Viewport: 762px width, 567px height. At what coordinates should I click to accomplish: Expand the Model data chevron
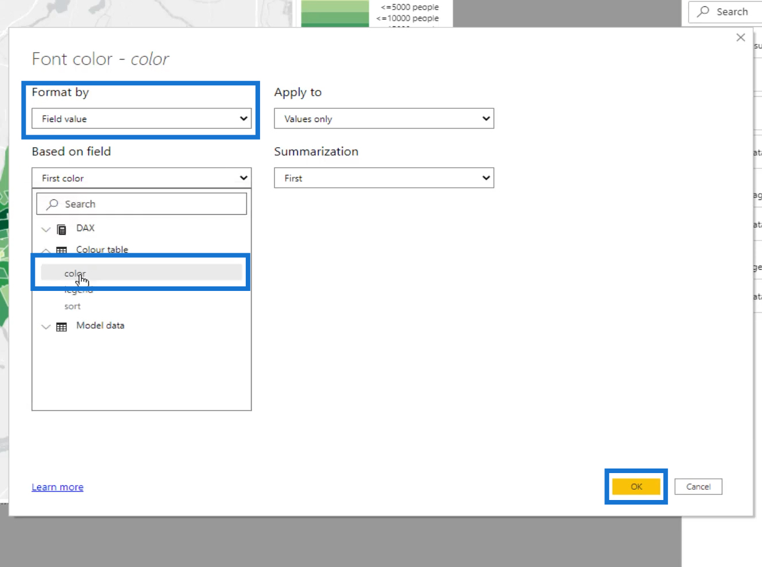click(x=46, y=327)
